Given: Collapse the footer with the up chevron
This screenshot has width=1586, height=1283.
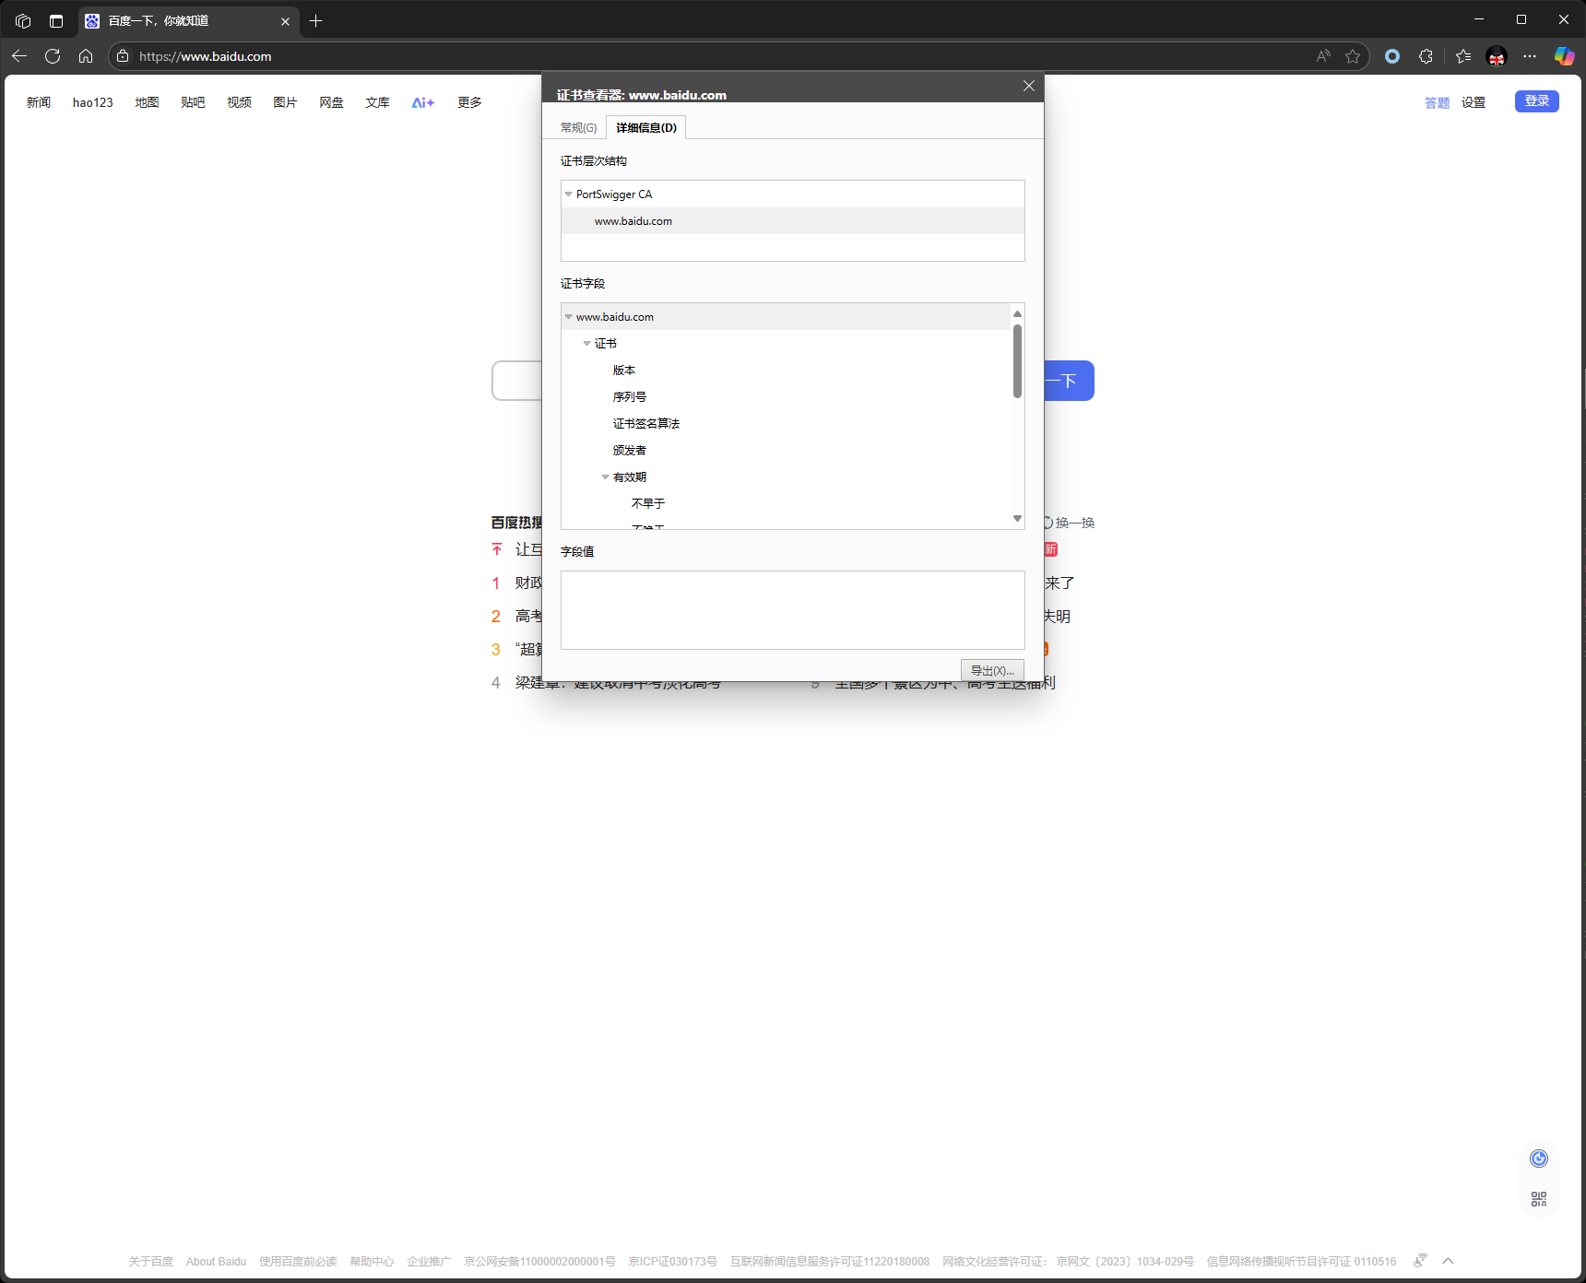Looking at the screenshot, I should [x=1448, y=1261].
